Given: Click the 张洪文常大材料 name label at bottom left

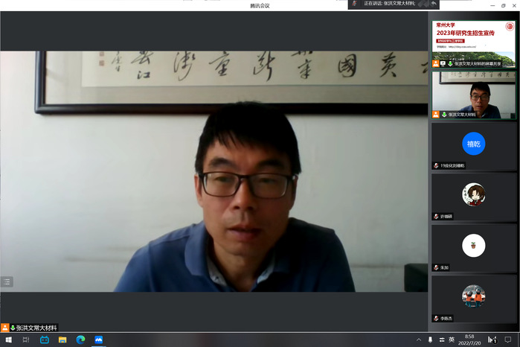Looking at the screenshot, I should click(36, 328).
